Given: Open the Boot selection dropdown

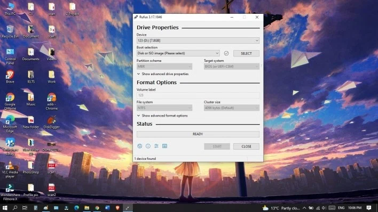Looking at the screenshot, I should point(178,53).
